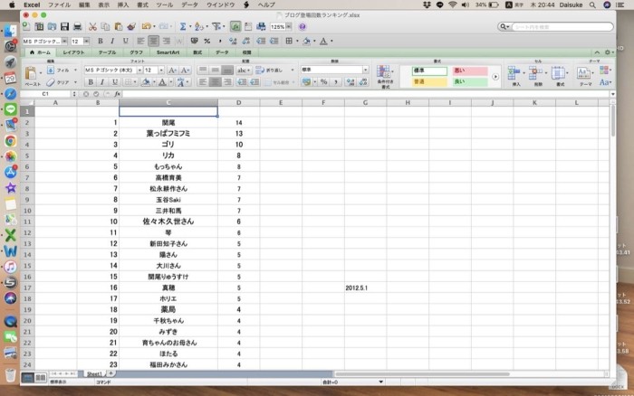
Task: Click the Print icon in standard toolbar
Action: click(77, 27)
